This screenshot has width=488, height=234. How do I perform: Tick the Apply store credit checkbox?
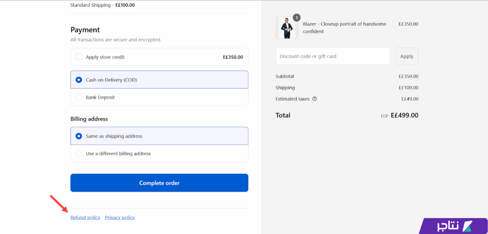79,57
